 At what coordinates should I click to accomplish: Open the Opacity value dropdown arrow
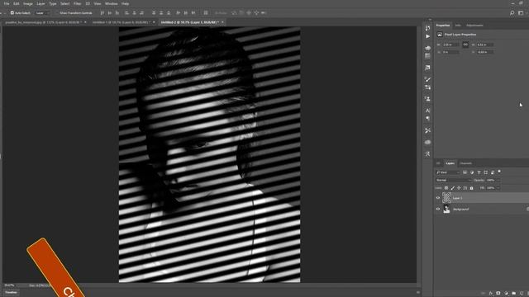click(498, 180)
